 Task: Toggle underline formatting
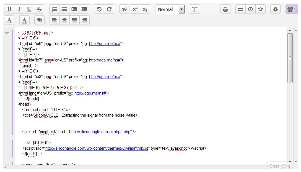coord(29,9)
